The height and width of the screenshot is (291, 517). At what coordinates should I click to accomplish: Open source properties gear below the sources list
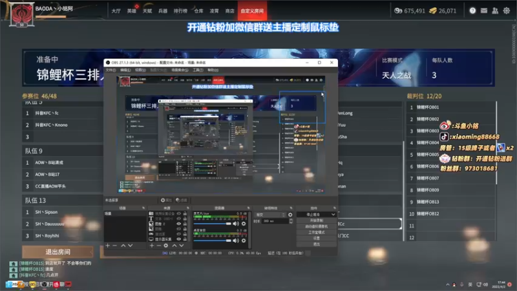point(165,246)
